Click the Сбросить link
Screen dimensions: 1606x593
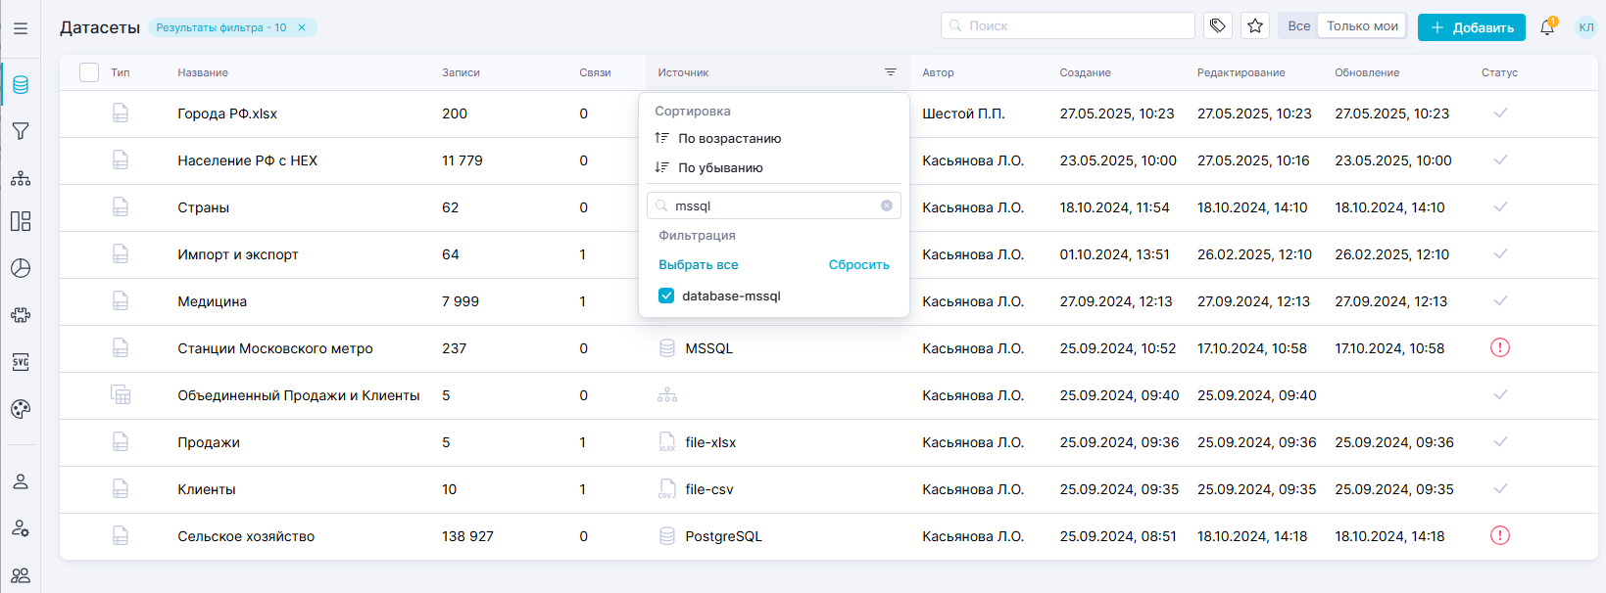tap(858, 265)
